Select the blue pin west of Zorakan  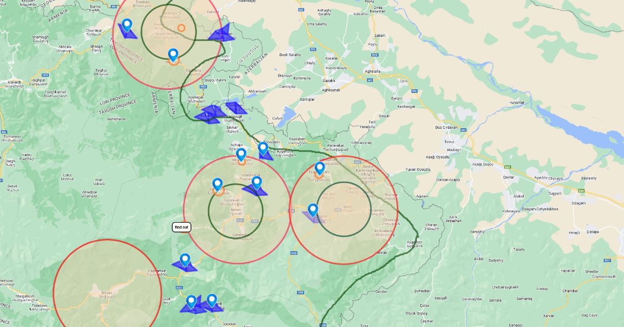[127, 25]
